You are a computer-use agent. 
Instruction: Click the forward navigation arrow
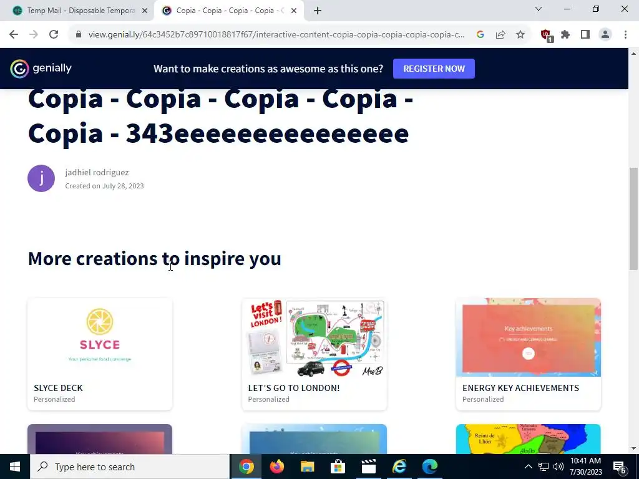[34, 35]
